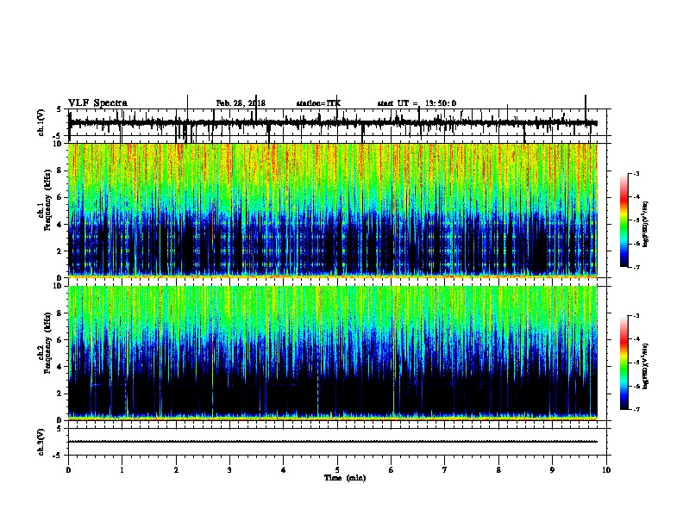The width and height of the screenshot is (683, 527).
Task: Click time axis tick label "9"
Action: tap(552, 470)
